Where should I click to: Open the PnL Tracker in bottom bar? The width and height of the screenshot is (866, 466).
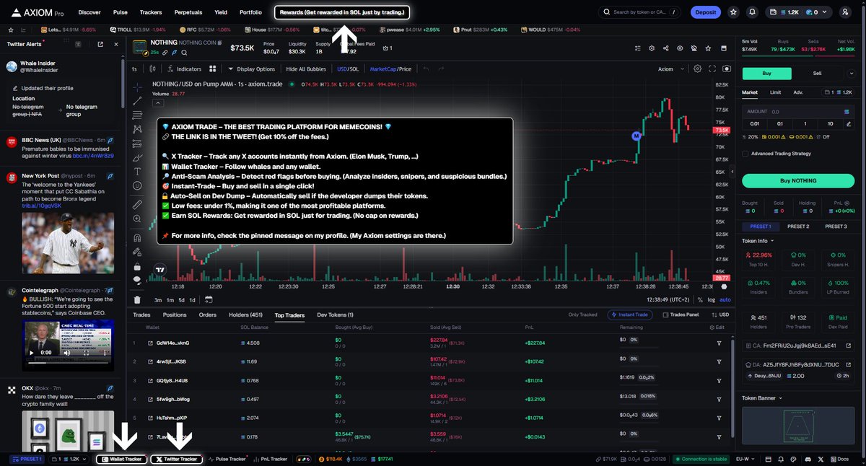269,459
